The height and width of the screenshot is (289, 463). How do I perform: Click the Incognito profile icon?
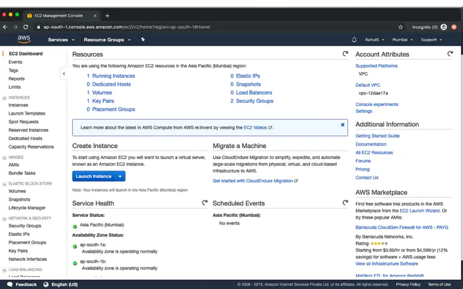coord(443,27)
